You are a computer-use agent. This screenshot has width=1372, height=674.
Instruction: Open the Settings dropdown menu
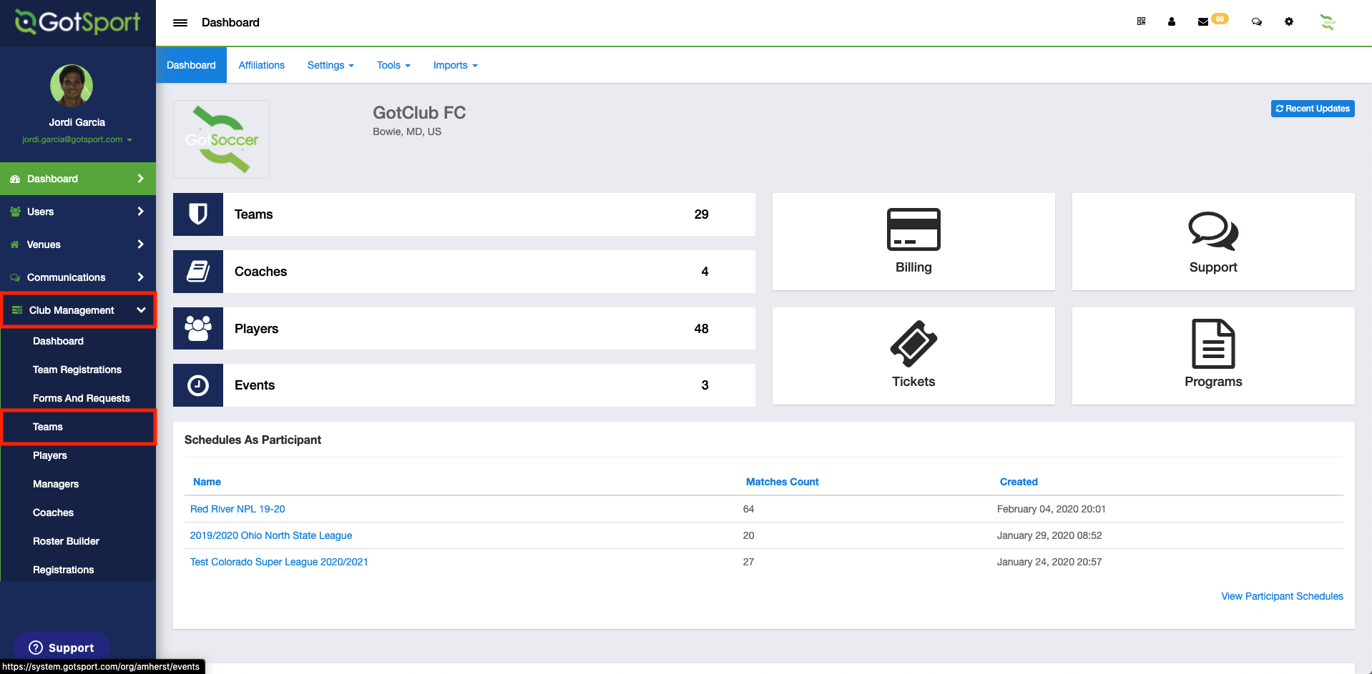pyautogui.click(x=330, y=65)
